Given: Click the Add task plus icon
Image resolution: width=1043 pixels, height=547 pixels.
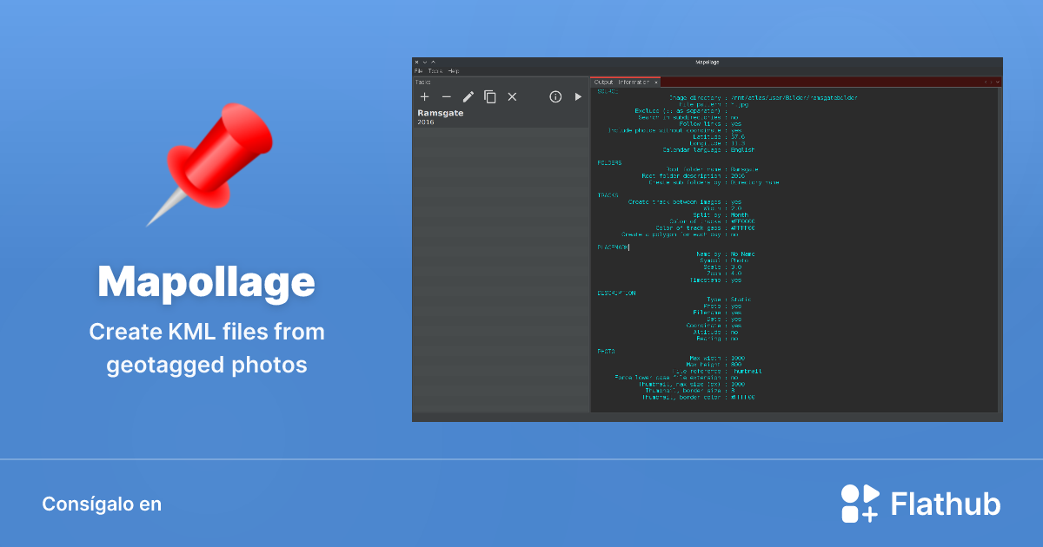Looking at the screenshot, I should (424, 97).
